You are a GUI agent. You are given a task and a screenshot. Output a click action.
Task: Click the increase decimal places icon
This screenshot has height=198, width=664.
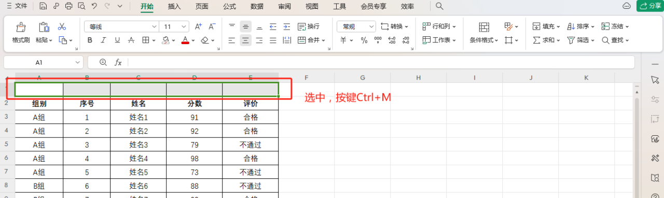tap(392, 40)
